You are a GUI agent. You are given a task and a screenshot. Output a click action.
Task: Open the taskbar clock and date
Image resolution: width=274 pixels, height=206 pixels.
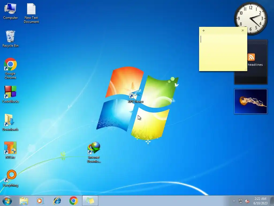[260, 201]
